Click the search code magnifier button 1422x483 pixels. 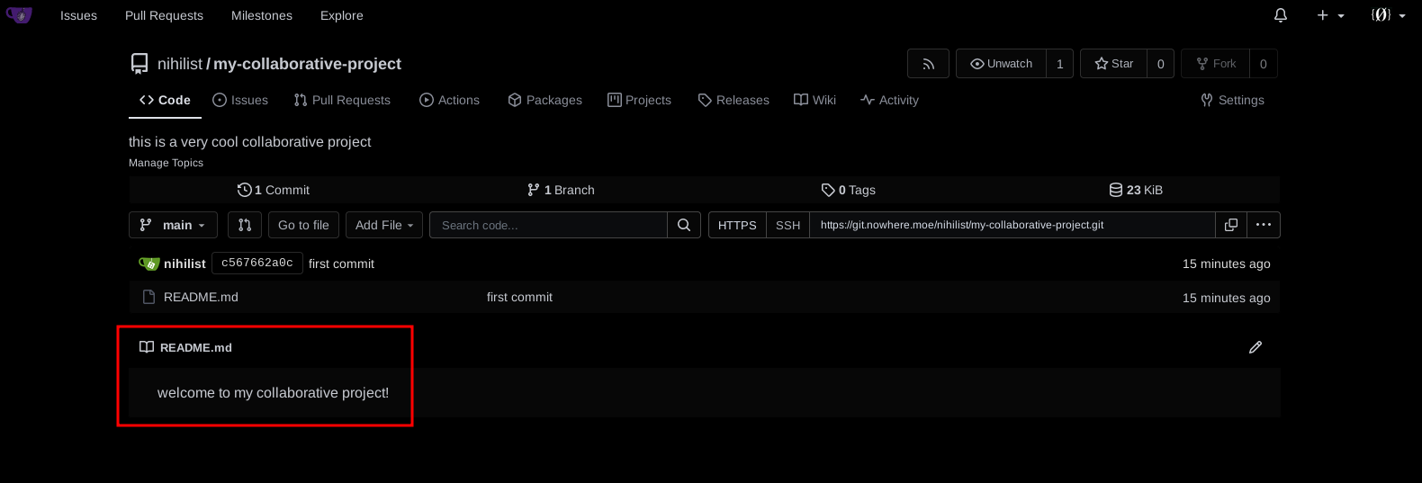coord(683,225)
